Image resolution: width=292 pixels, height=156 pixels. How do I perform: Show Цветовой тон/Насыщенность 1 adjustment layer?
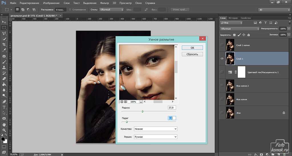pyautogui.click(x=222, y=72)
